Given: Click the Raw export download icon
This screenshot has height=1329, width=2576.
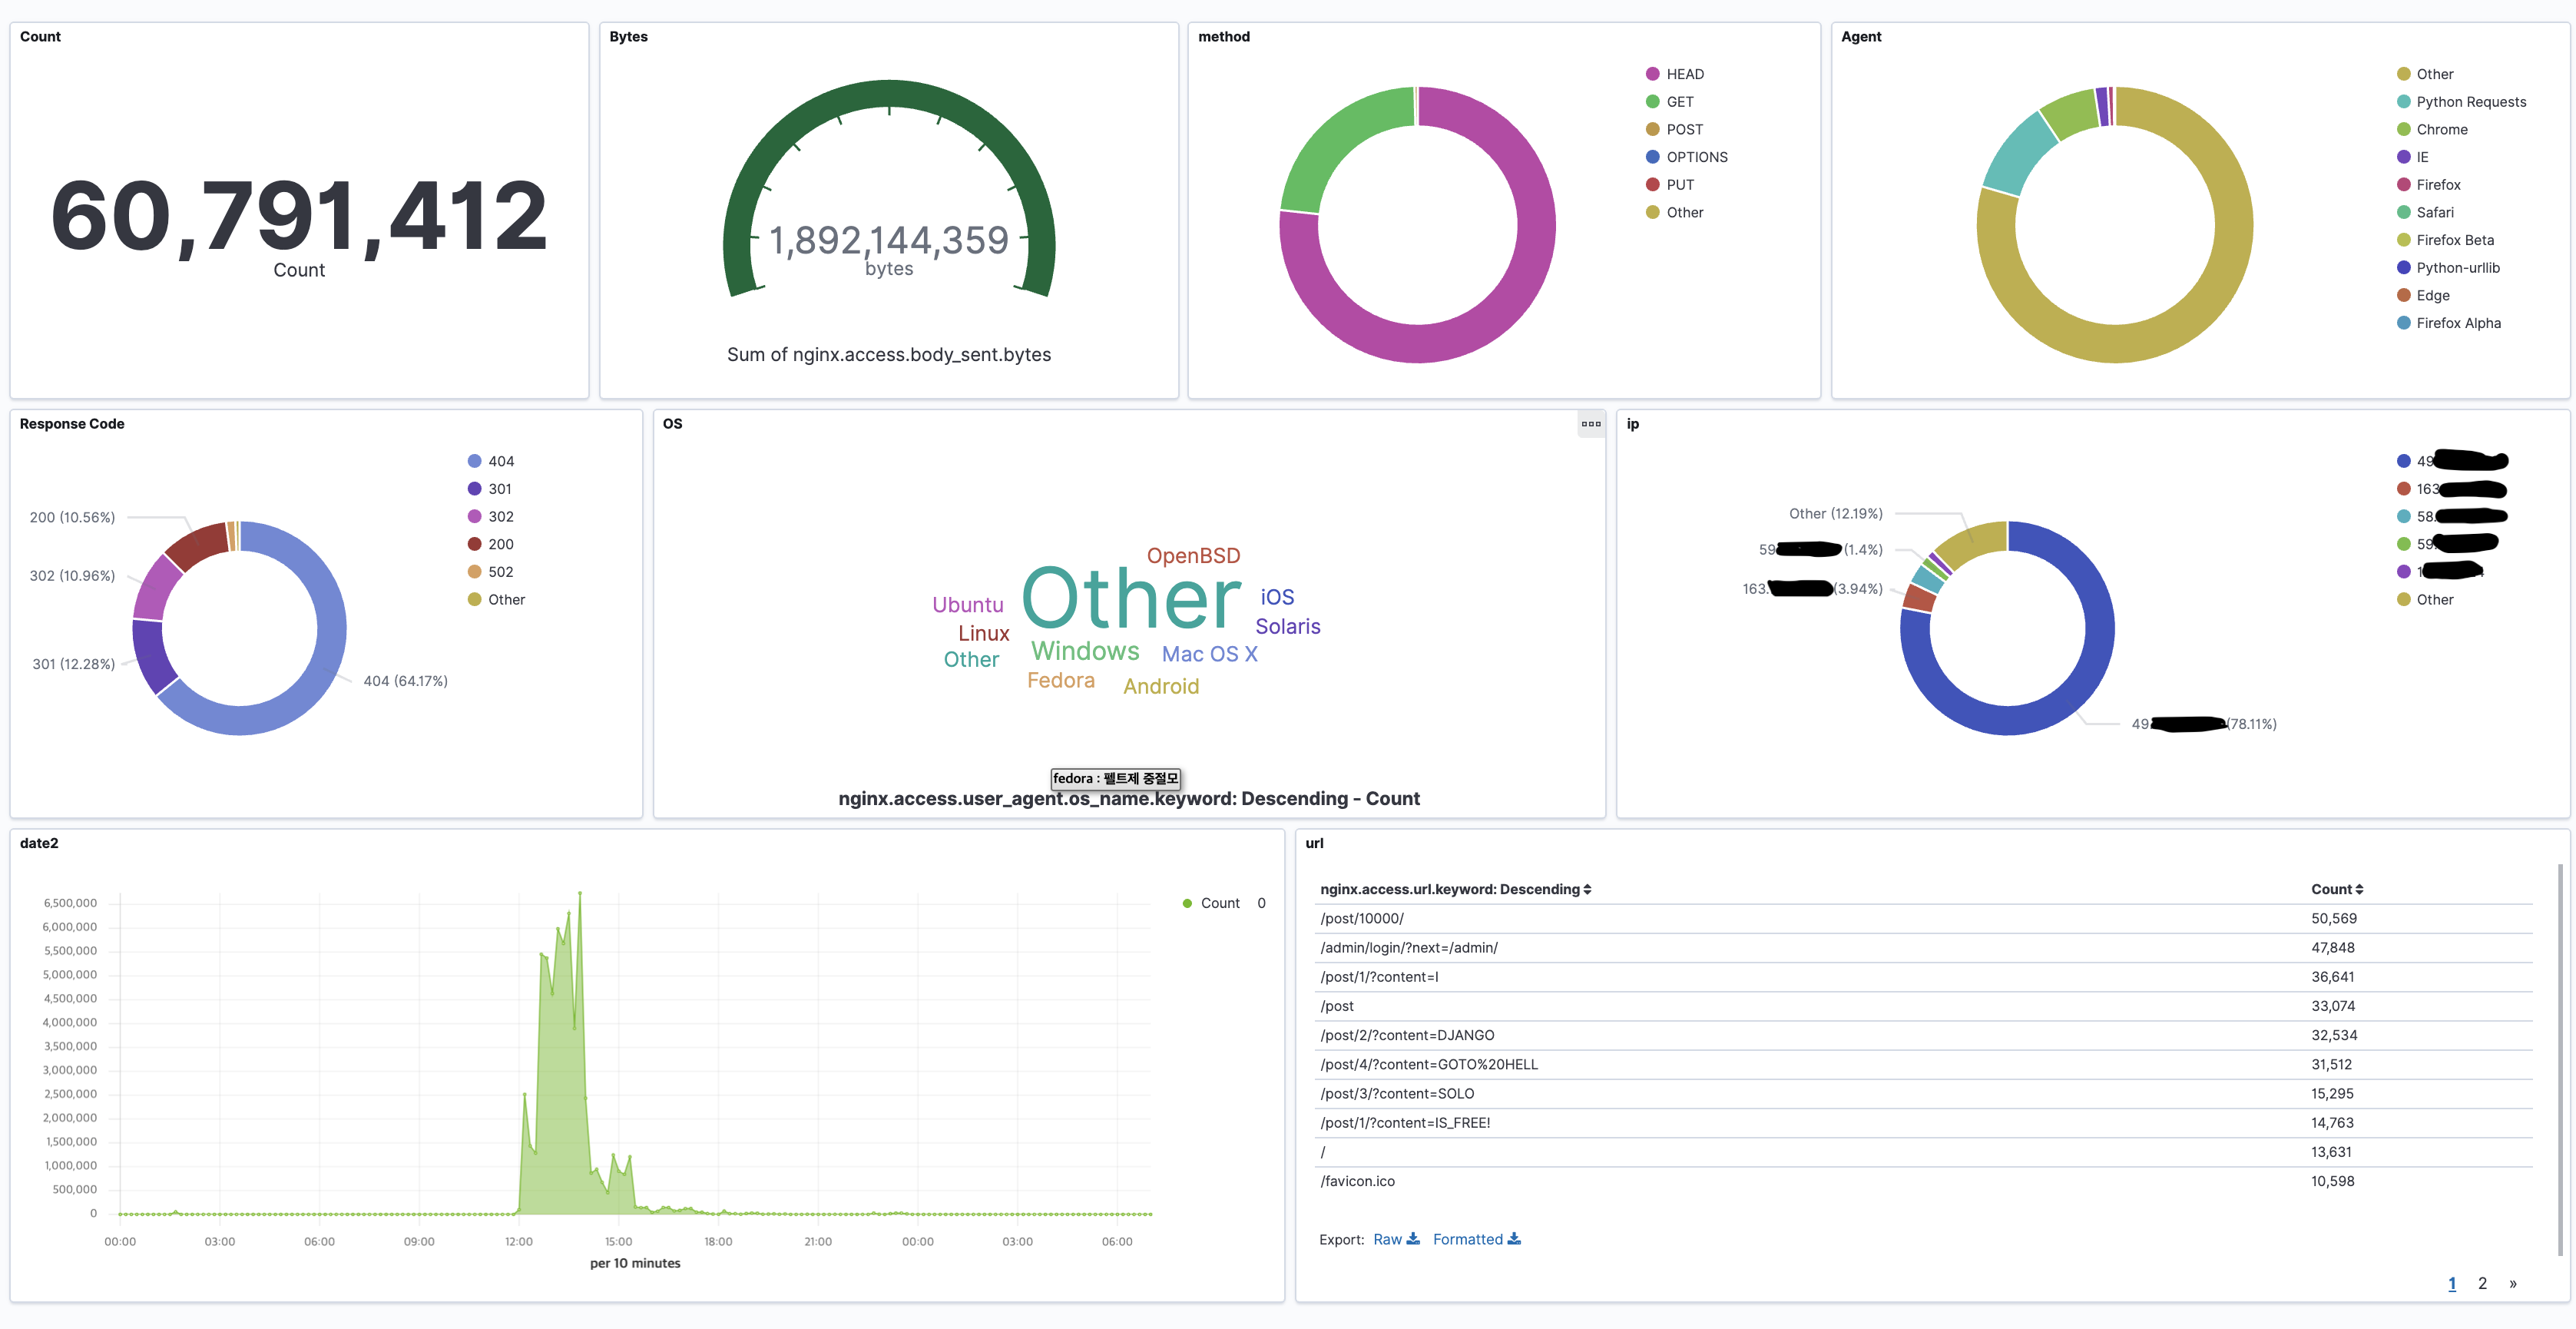Looking at the screenshot, I should pos(1413,1239).
